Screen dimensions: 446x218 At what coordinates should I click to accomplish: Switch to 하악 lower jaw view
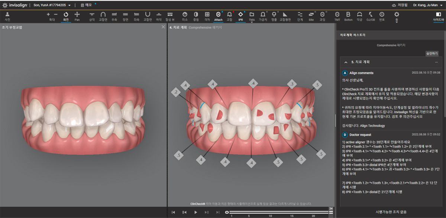[x=159, y=16]
